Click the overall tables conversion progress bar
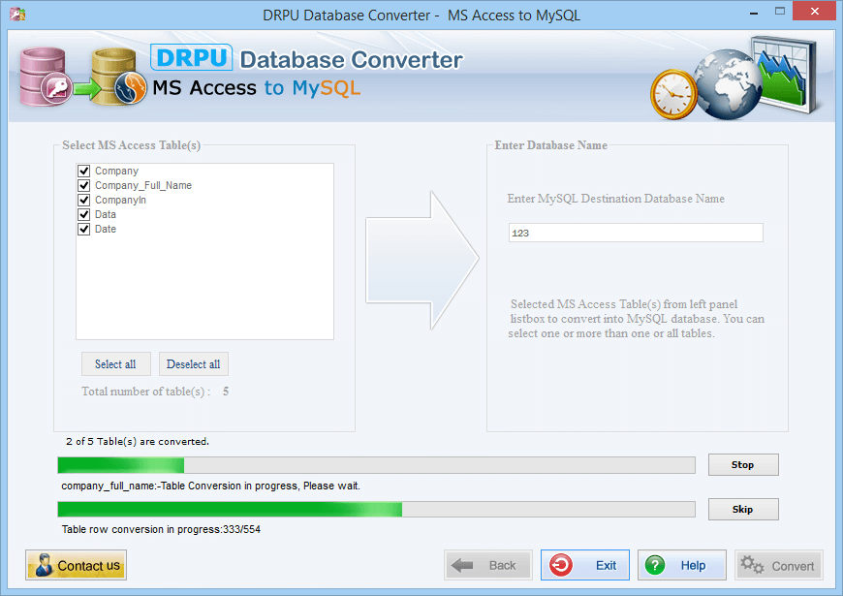 click(376, 465)
